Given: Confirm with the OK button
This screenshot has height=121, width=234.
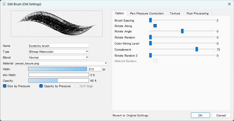Looking at the screenshot, I should [200, 115].
